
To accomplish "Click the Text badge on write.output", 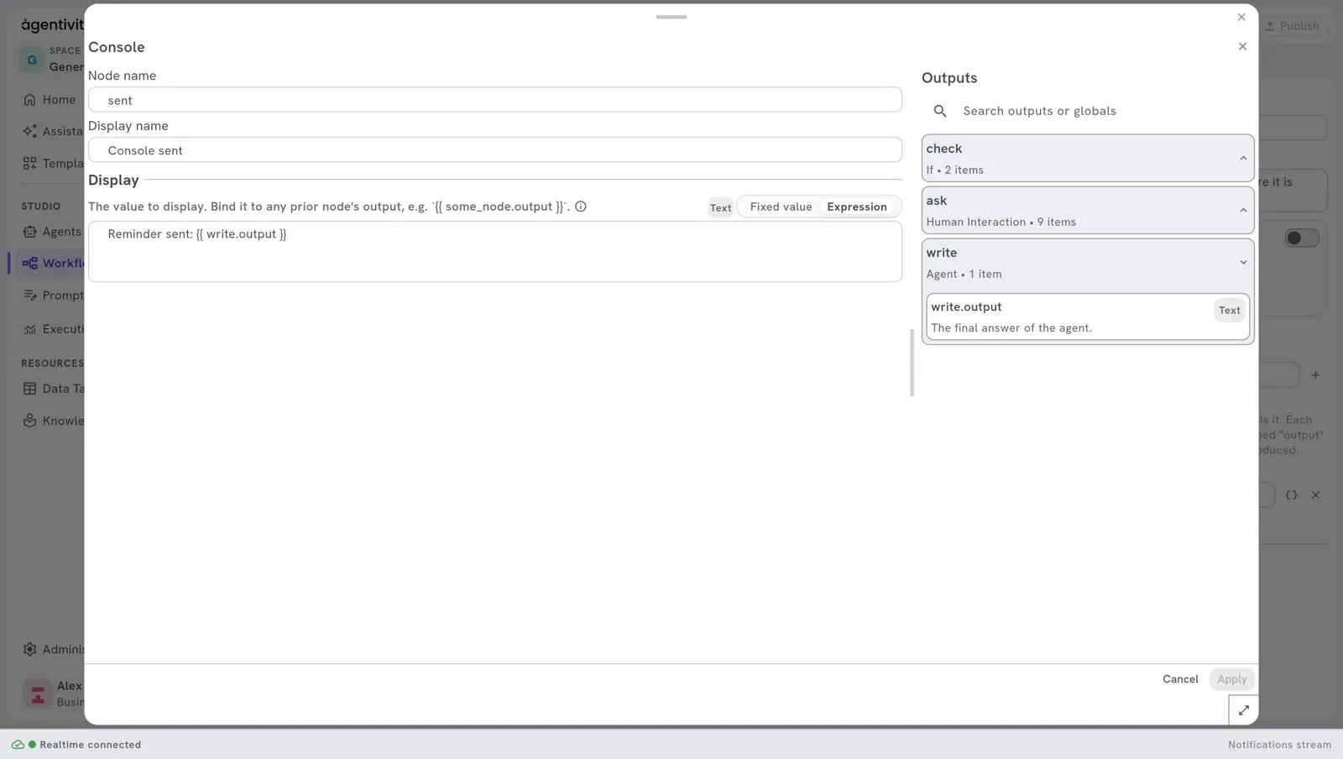I will click(x=1229, y=311).
